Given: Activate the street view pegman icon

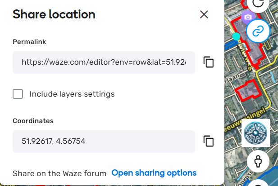Looking at the screenshot, I should [x=258, y=161].
